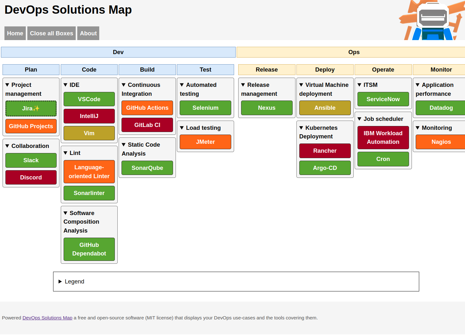This screenshot has height=335, width=465.
Task: Collapse the Project management box
Action: (31, 89)
